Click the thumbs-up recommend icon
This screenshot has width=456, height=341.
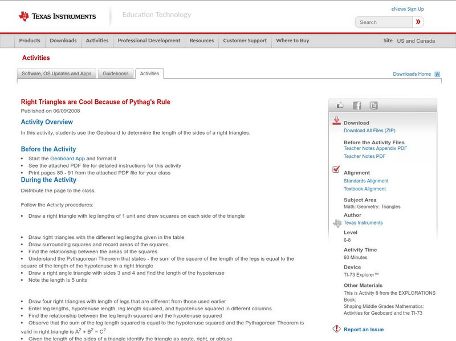pos(341,105)
